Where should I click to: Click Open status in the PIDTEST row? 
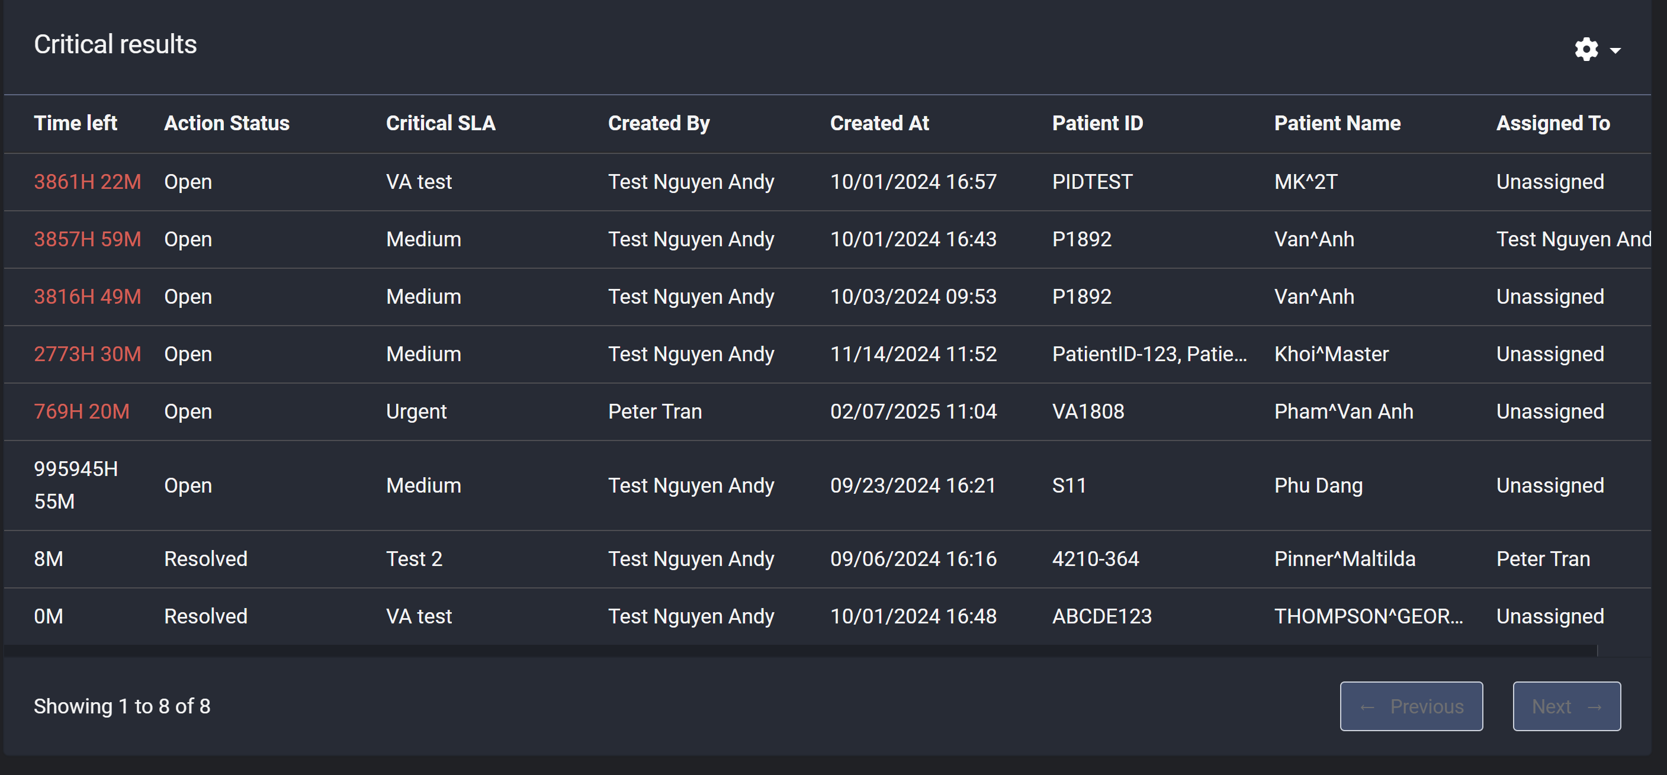[188, 182]
